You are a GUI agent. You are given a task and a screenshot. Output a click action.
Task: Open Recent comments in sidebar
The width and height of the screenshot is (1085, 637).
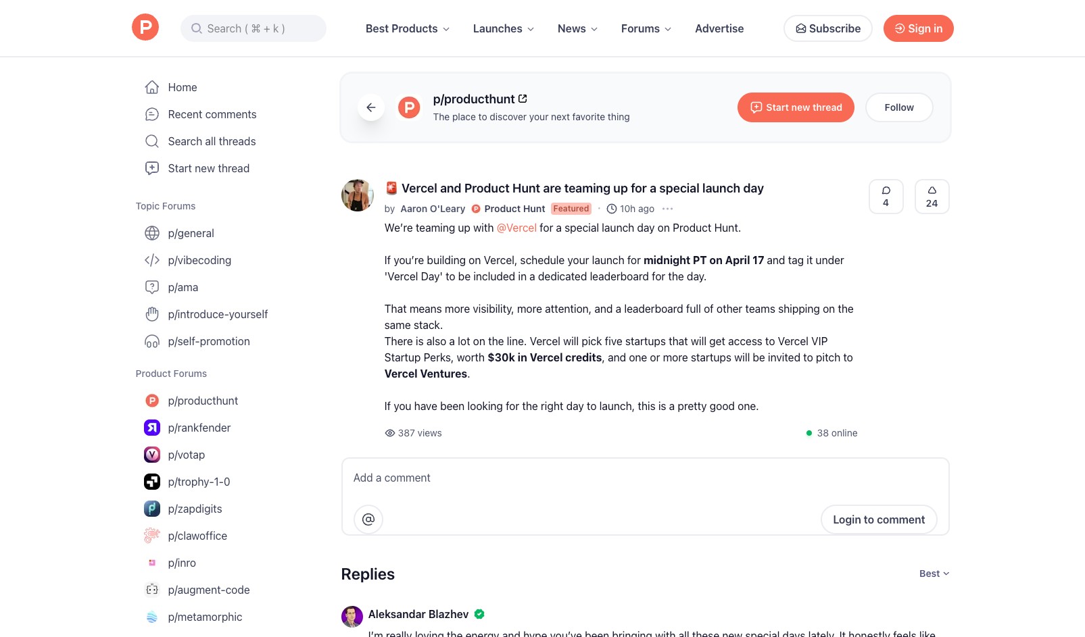click(212, 114)
